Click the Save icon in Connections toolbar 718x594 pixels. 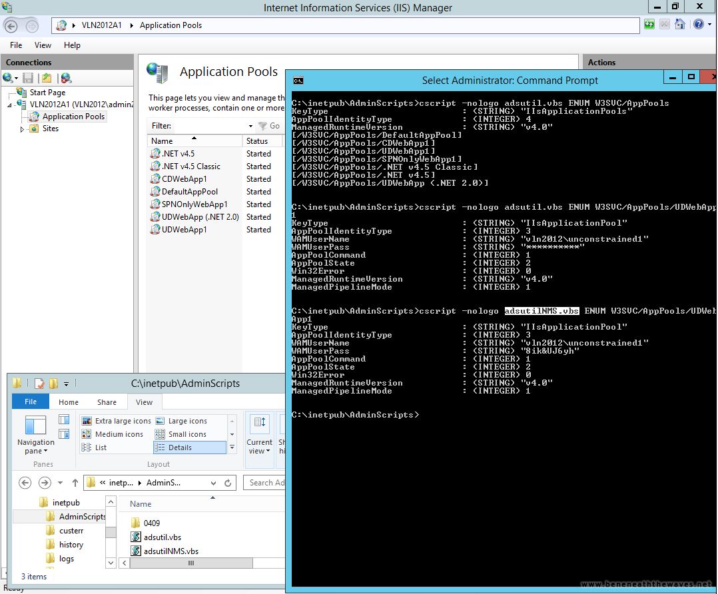[28, 78]
